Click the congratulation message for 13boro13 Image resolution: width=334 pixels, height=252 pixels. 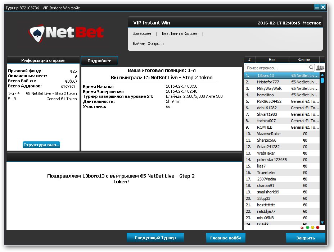[x=121, y=179]
